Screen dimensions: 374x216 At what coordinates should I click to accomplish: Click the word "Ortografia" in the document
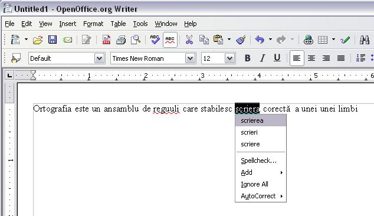(x=53, y=109)
